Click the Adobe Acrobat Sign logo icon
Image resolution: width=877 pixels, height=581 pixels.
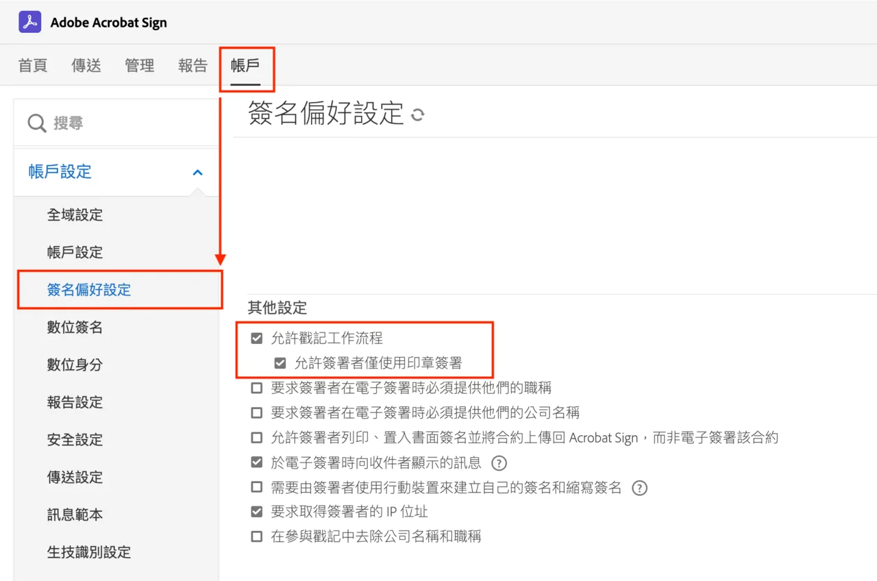coord(29,22)
